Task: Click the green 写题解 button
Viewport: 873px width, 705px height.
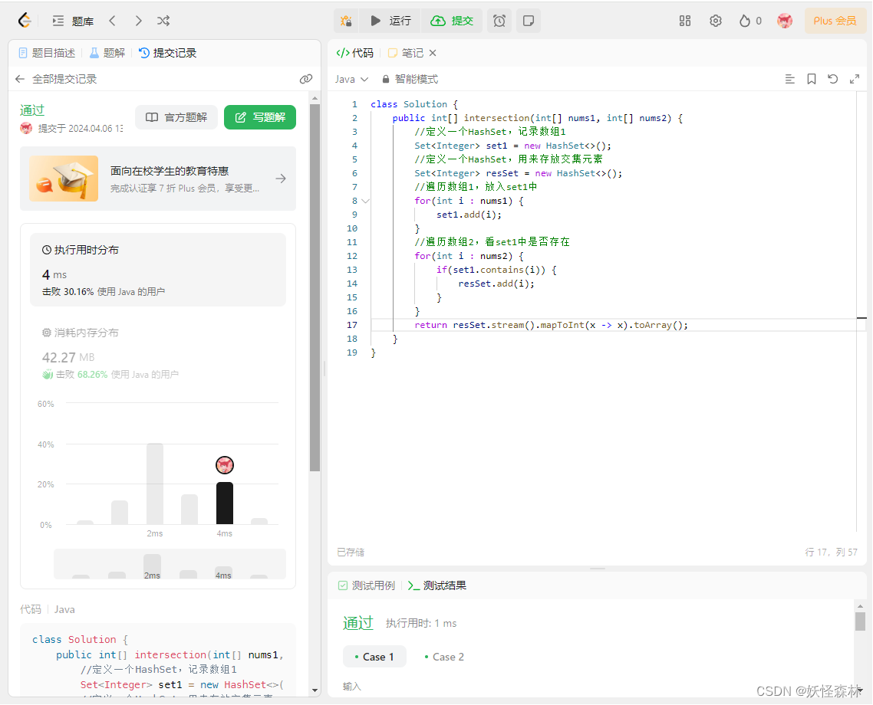Action: coord(260,117)
